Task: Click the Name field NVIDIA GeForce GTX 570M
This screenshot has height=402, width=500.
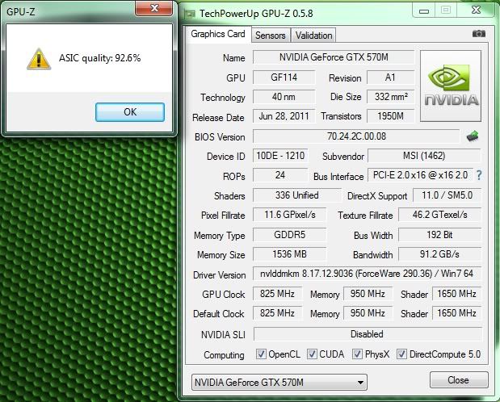Action: click(334, 57)
